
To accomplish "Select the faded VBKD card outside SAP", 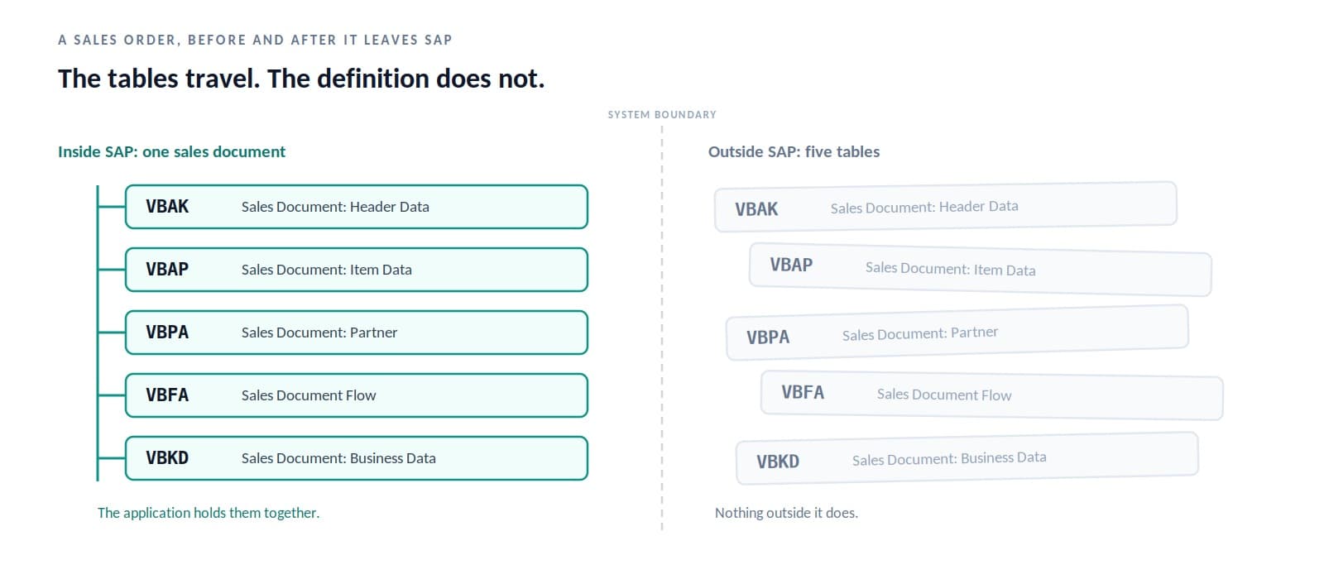I will (x=967, y=458).
